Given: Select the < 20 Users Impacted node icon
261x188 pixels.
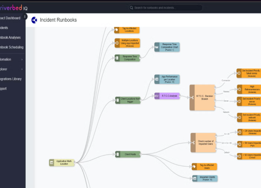Looking at the screenshot, I should click(x=240, y=132).
